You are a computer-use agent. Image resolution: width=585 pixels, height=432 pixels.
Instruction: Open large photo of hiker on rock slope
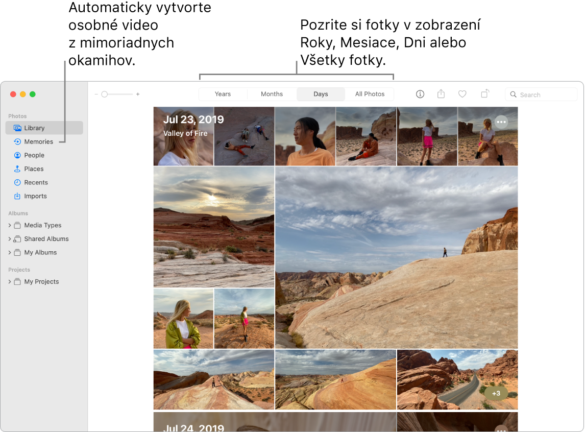click(x=397, y=257)
